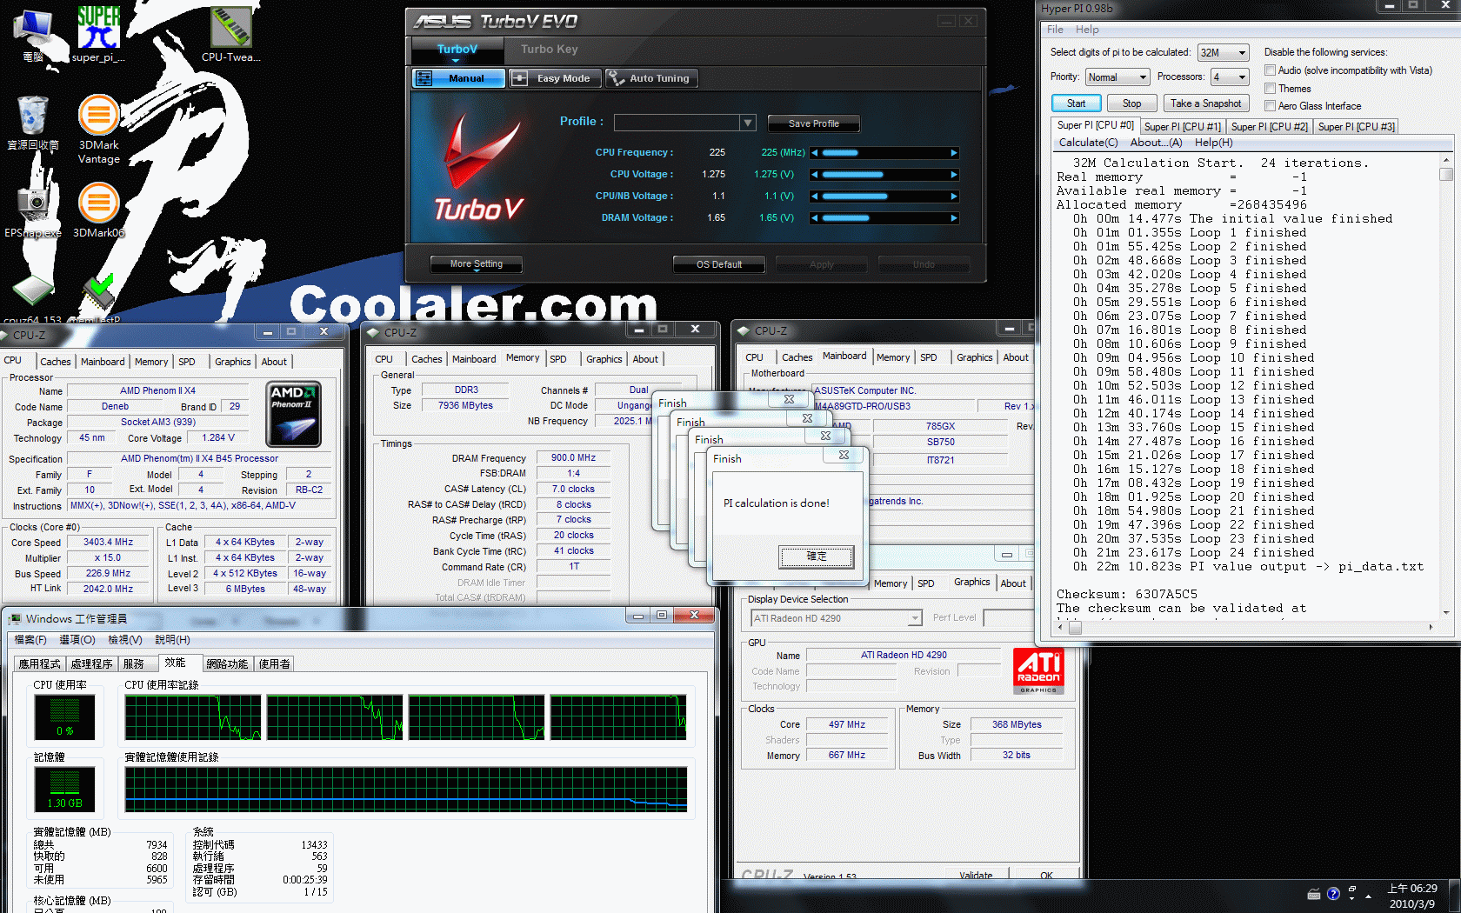1461x913 pixels.
Task: Click Save Profile in TurboV
Action: 814,123
